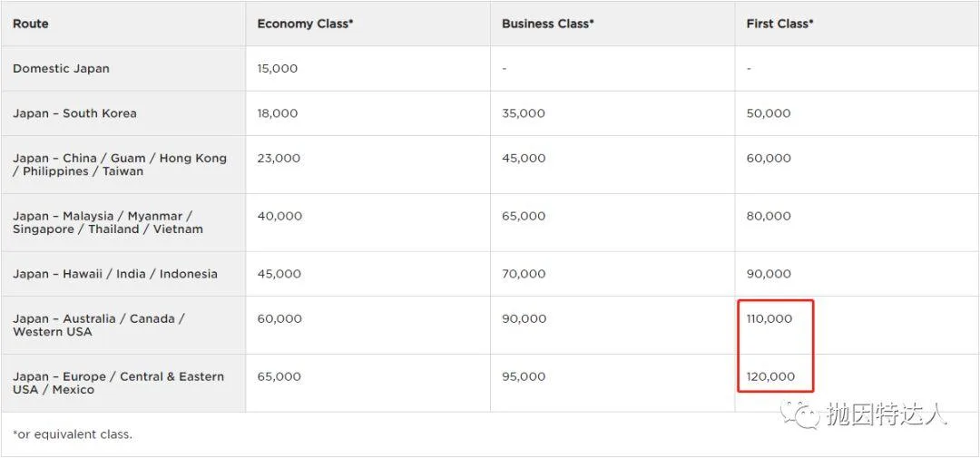
Task: Click the Domestic Japan route cell
Action: pos(61,69)
